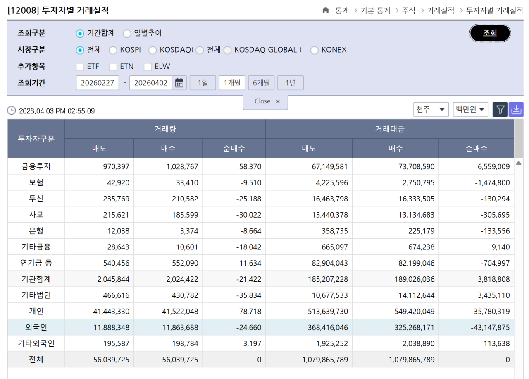Click the home icon in breadcrumb
The image size is (529, 379).
pos(326,10)
